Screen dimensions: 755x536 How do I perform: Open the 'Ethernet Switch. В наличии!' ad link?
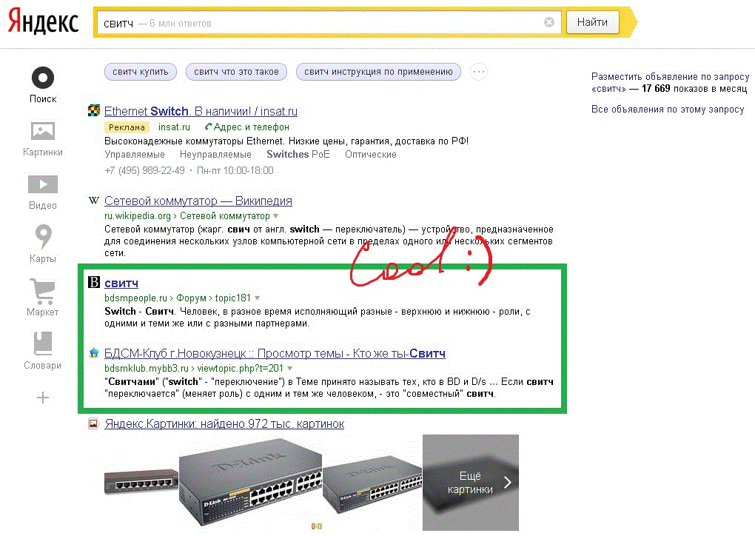[201, 111]
